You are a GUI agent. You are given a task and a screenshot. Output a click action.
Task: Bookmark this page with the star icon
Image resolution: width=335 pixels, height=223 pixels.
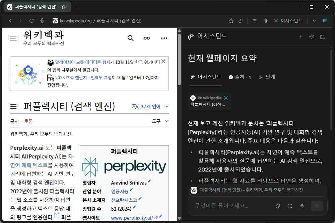[x=231, y=21]
